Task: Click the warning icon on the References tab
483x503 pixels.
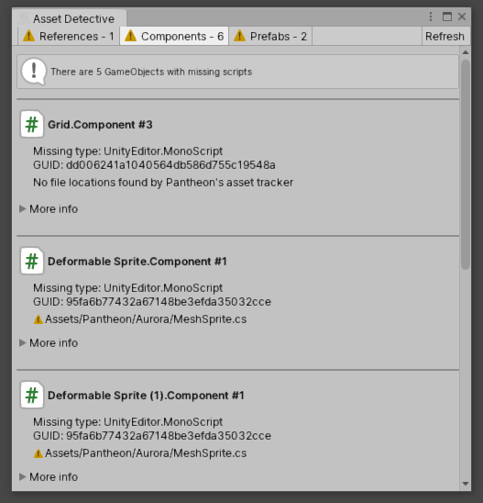Action: pos(28,36)
